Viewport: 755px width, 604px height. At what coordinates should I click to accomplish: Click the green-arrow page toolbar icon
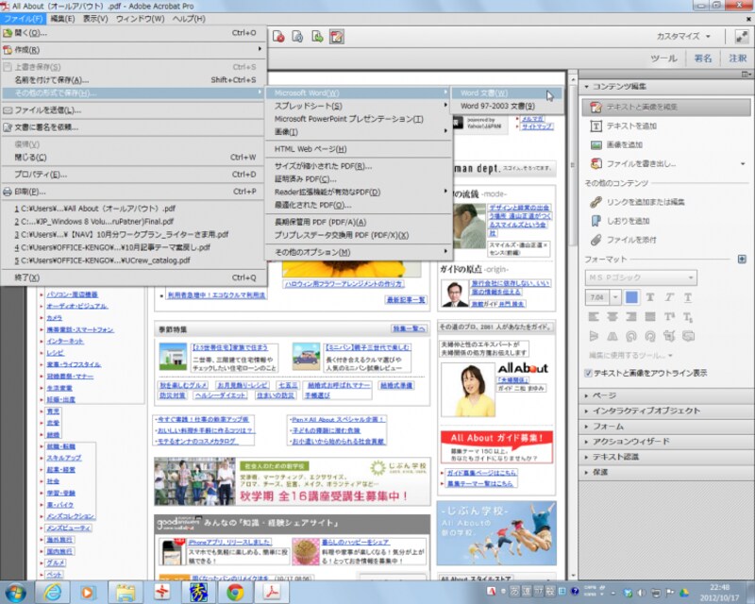(x=317, y=37)
